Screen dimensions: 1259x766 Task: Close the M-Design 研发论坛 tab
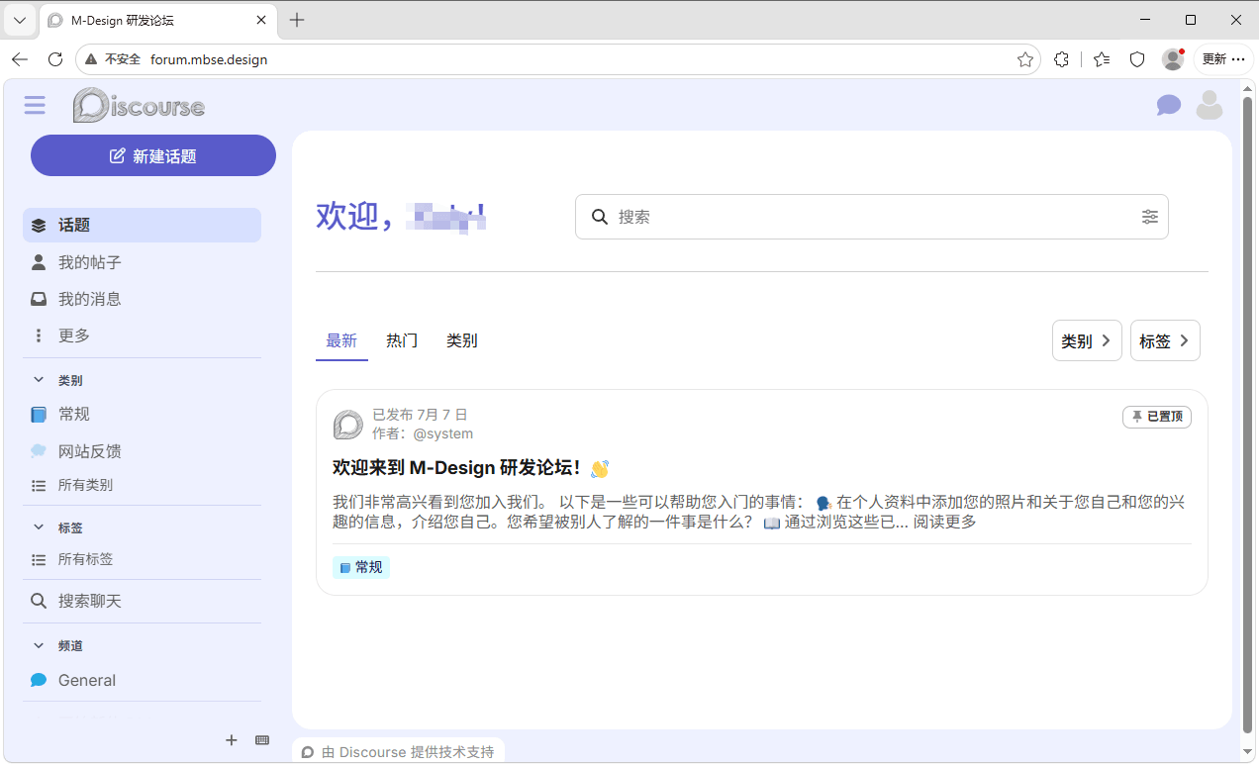click(x=260, y=20)
